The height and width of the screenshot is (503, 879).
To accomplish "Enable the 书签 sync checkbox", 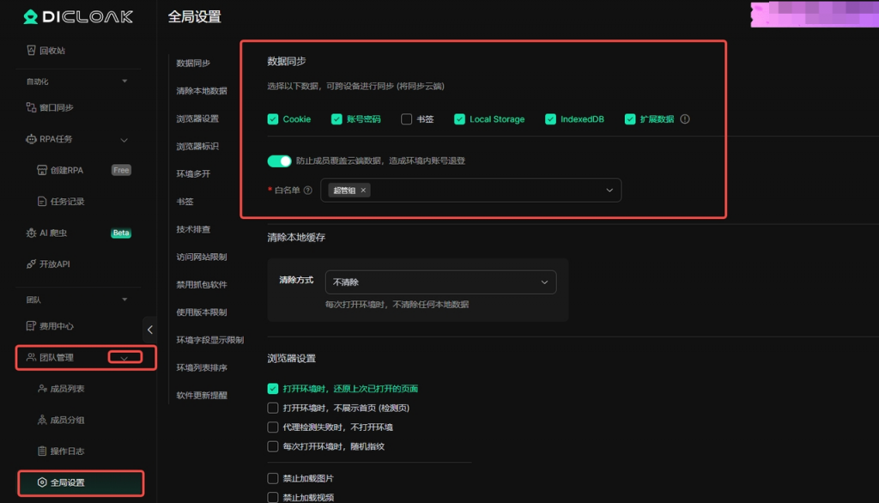I will [x=407, y=119].
